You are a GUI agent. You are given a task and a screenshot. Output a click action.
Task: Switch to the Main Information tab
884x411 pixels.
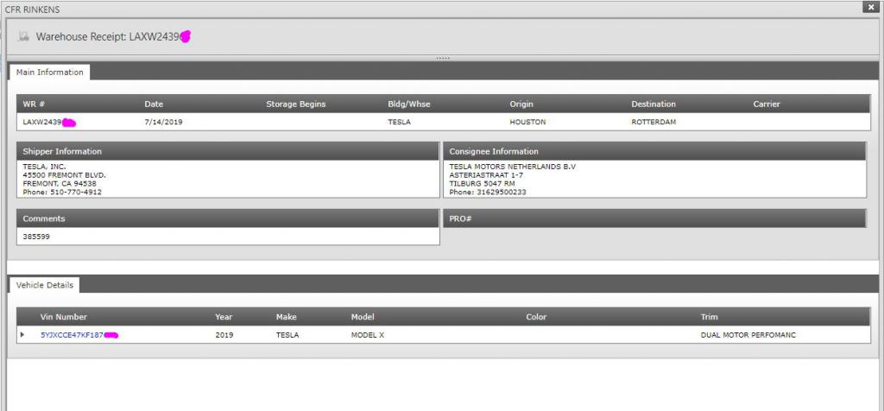pos(50,73)
